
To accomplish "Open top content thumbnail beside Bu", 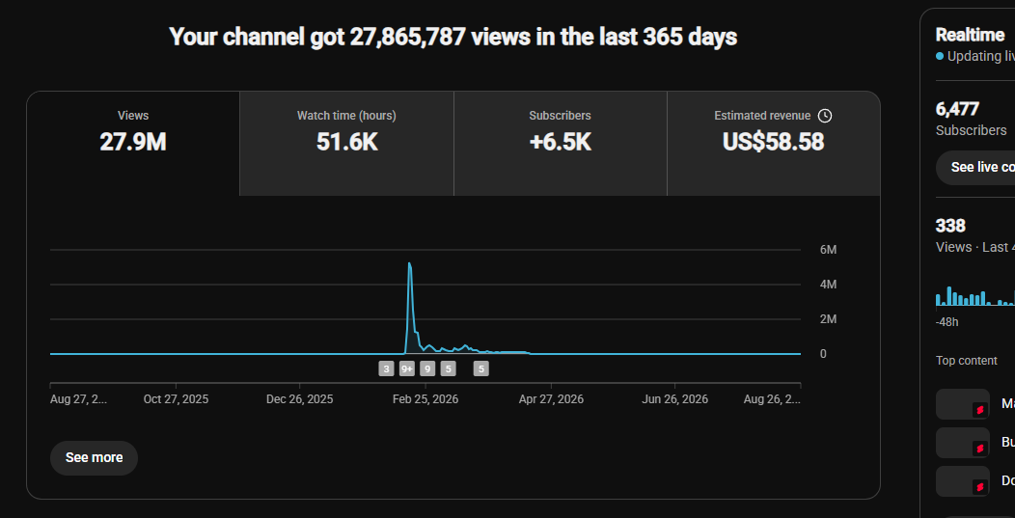I will coord(963,443).
